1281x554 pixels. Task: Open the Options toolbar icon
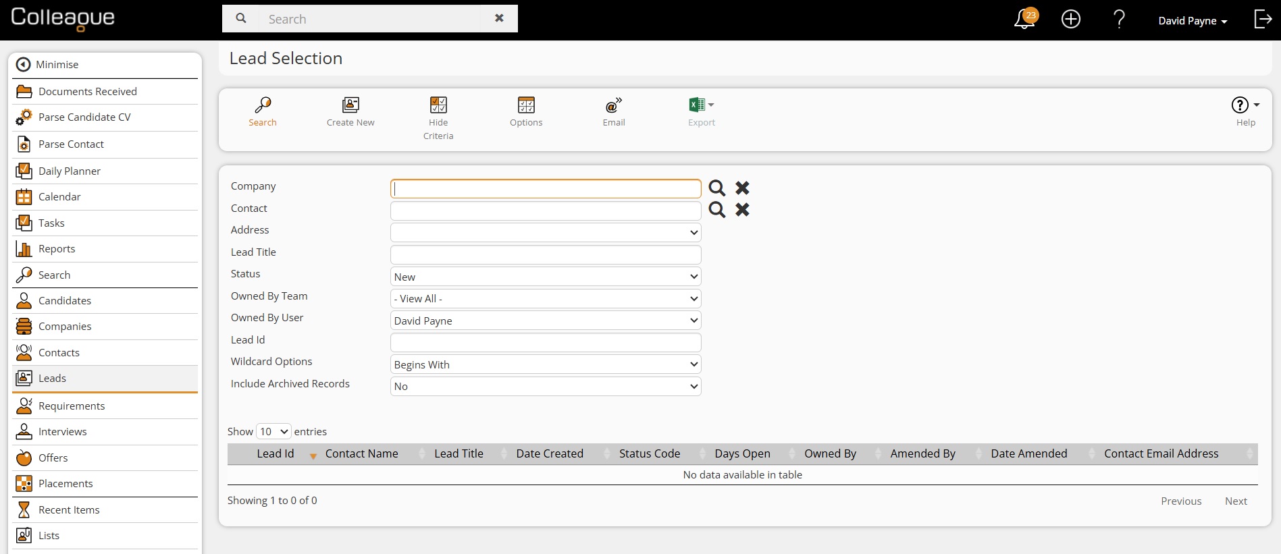(x=526, y=105)
